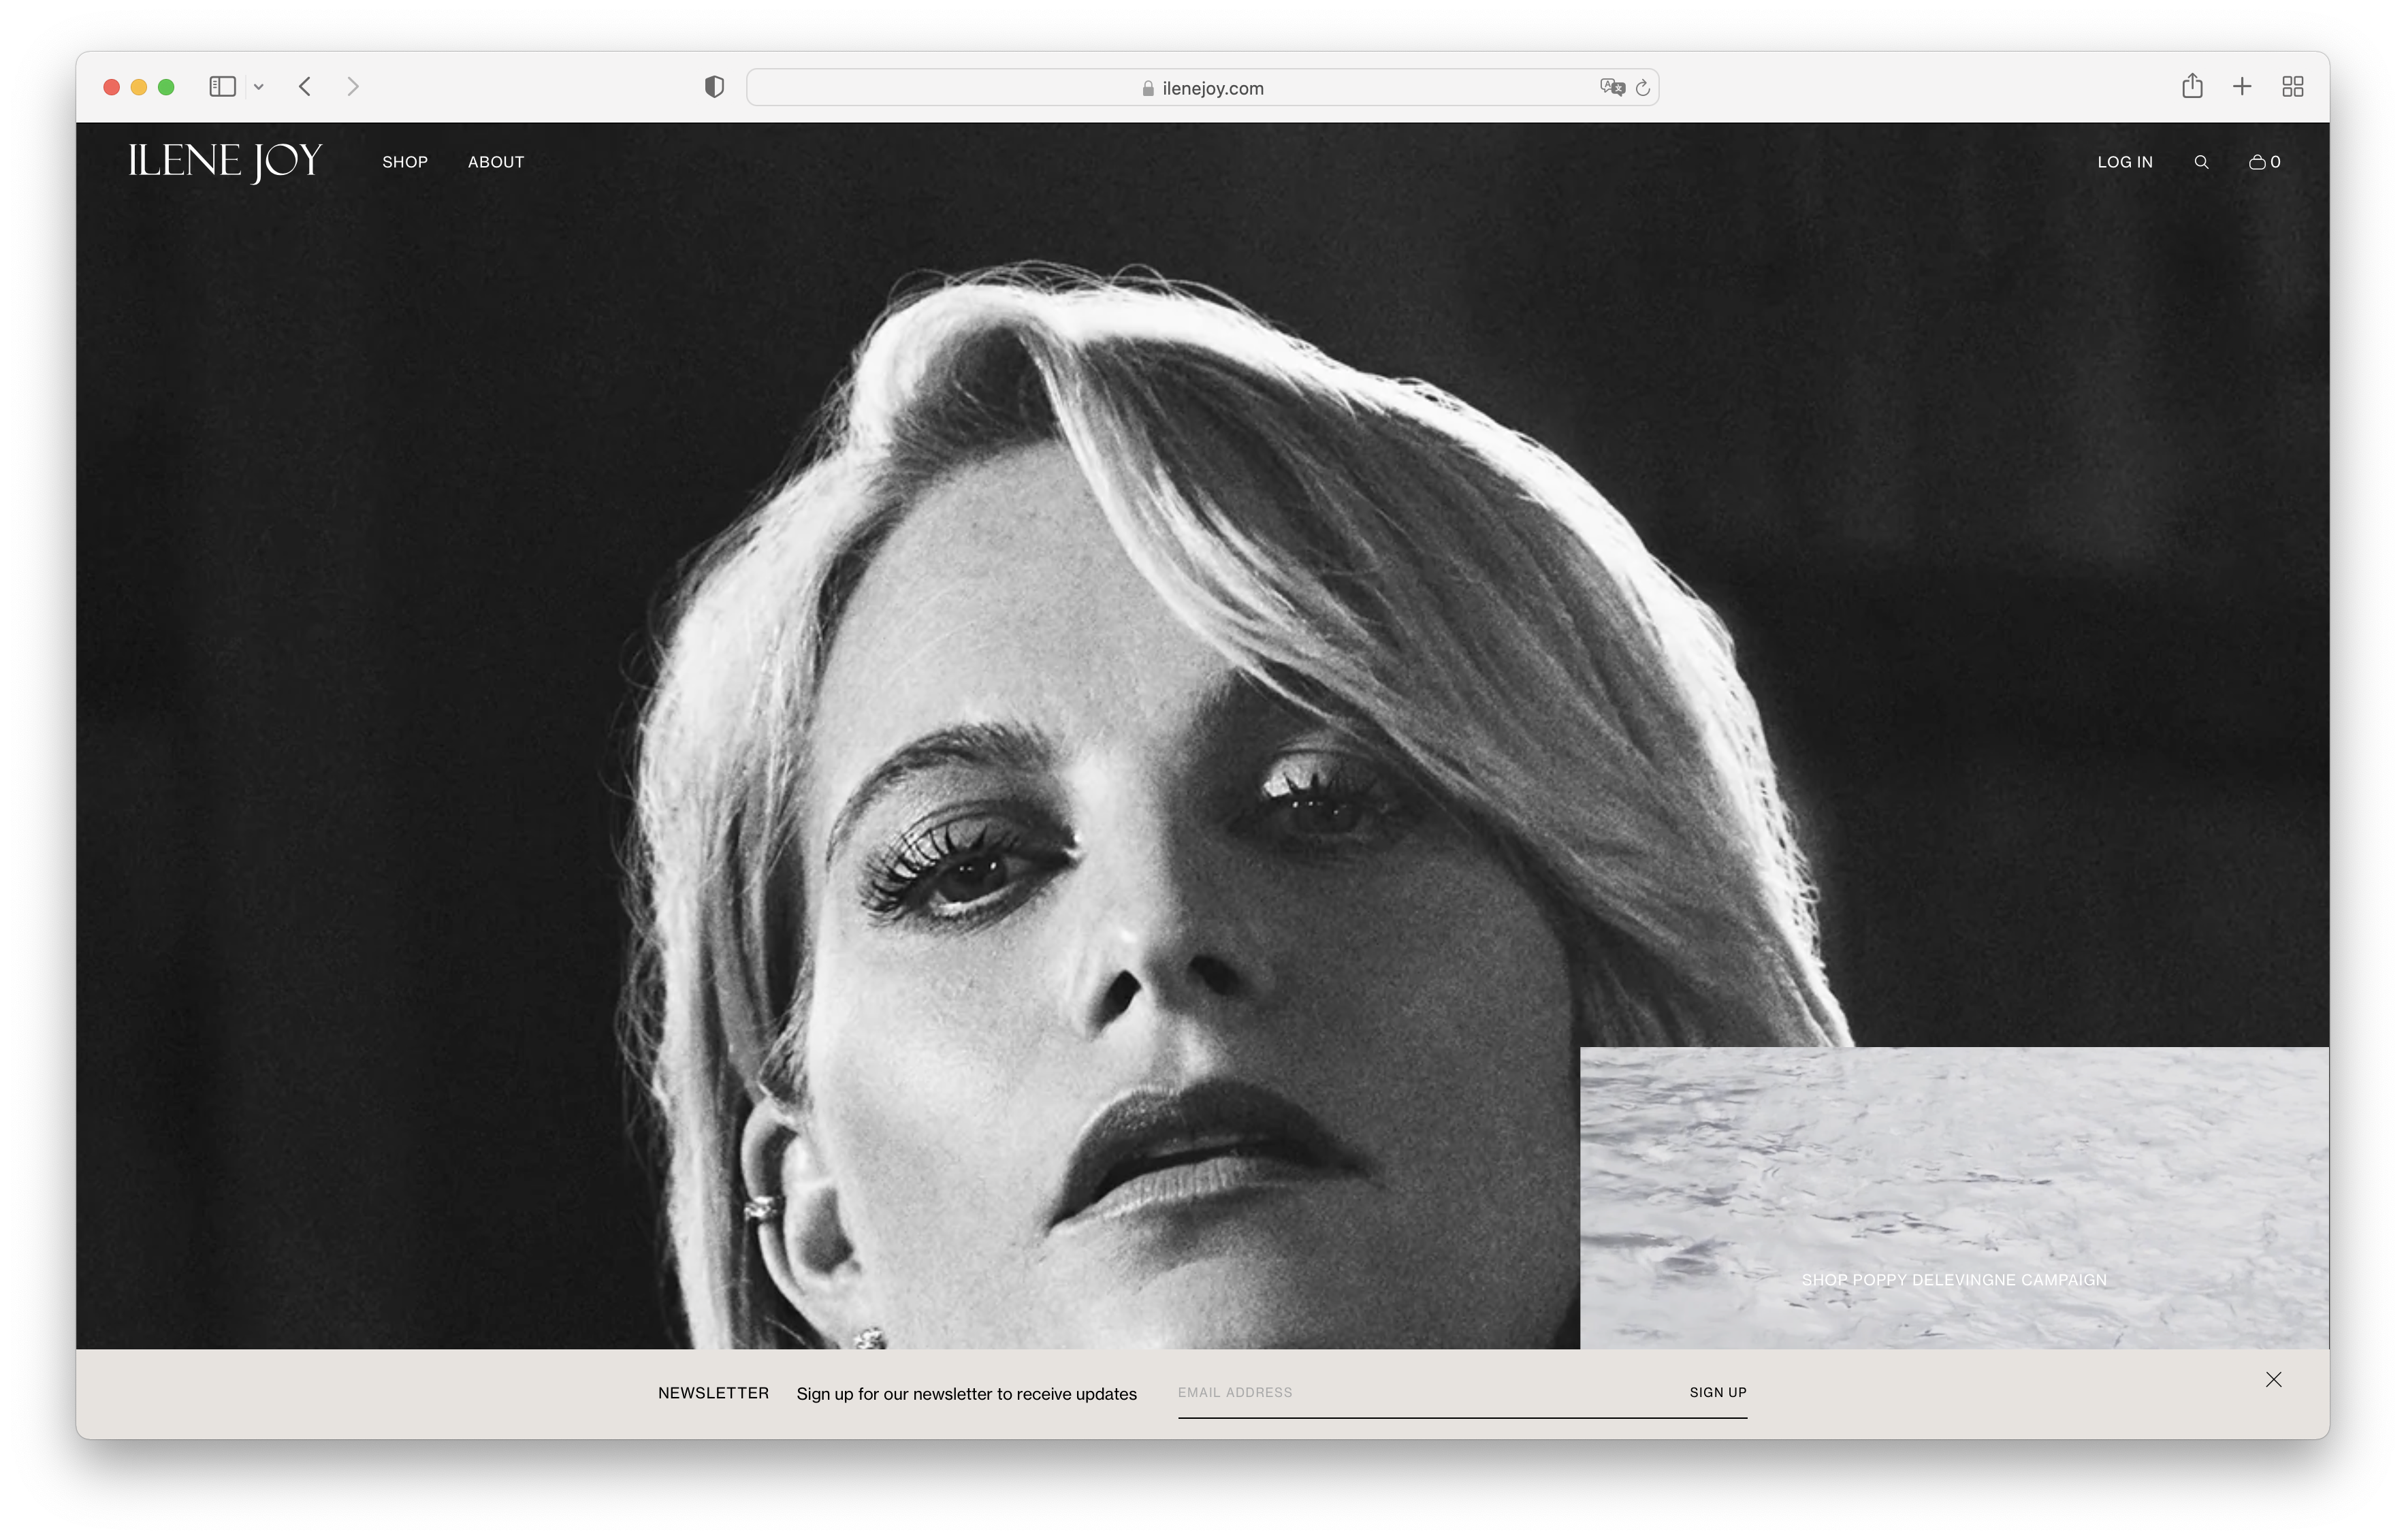
Task: Click the LOG IN link
Action: (2125, 162)
